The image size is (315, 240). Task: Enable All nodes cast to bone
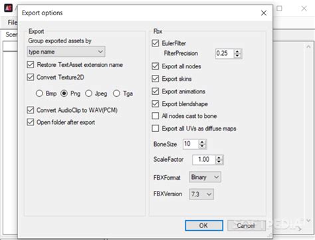point(156,116)
